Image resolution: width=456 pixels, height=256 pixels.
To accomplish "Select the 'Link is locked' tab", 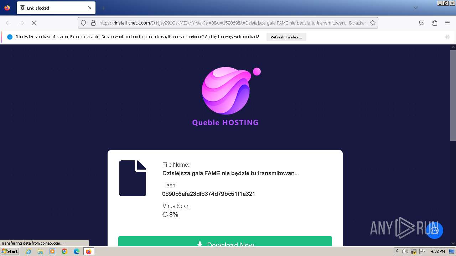I will pos(56,8).
